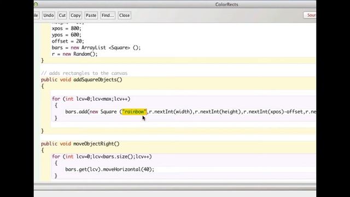Click the highlighted "rainbow" string

click(x=135, y=112)
